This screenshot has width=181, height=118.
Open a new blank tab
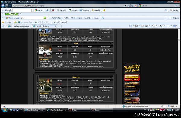coord(59,26)
